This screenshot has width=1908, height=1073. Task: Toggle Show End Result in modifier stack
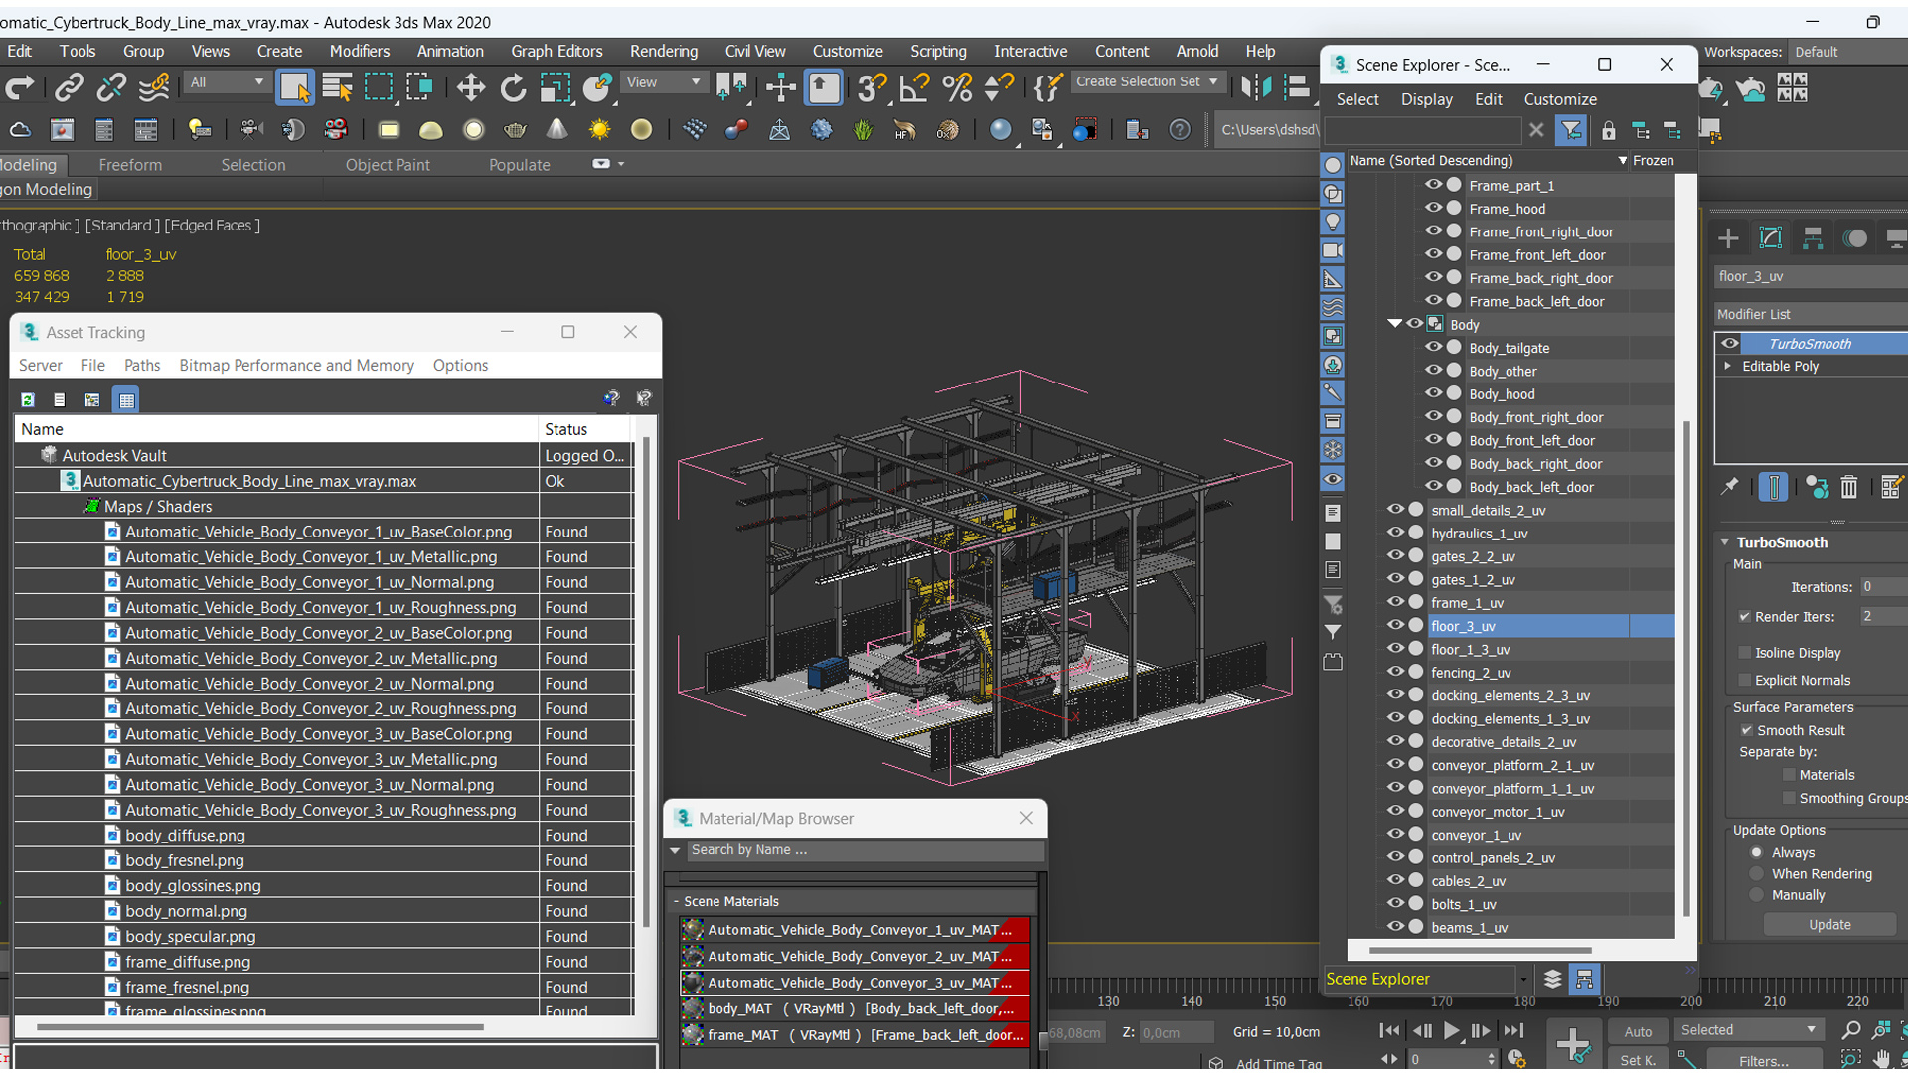[1773, 487]
